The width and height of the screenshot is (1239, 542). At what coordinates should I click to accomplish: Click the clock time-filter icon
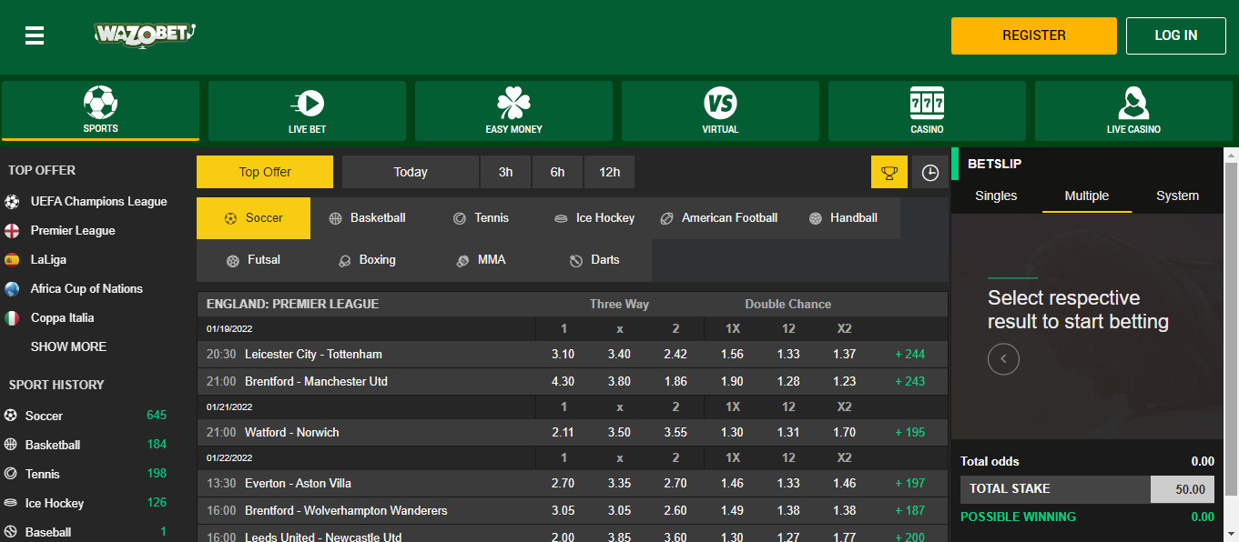click(929, 171)
